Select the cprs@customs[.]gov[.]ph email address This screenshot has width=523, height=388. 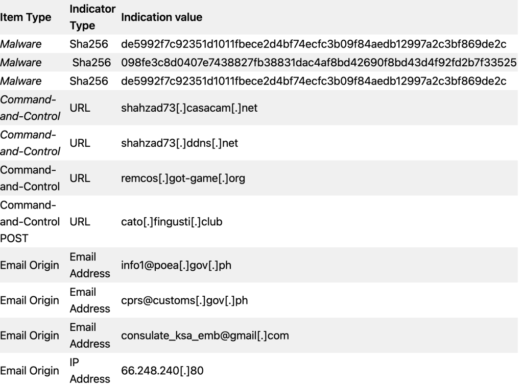pos(184,300)
